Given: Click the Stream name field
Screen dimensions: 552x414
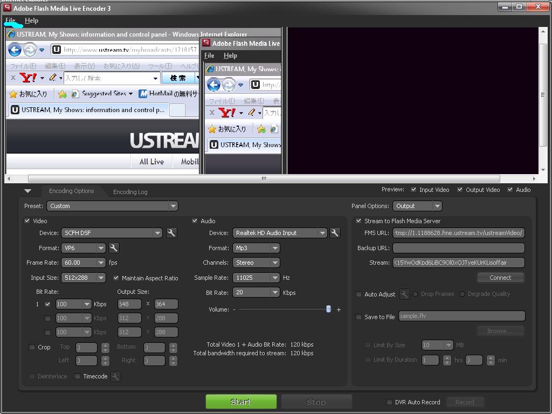Looking at the screenshot, I should coord(459,263).
